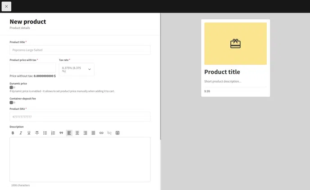Click the Product SKU input field

[x=80, y=117]
